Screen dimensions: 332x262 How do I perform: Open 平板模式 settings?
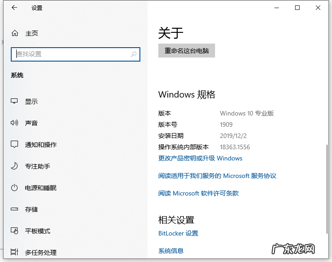[x=37, y=231]
